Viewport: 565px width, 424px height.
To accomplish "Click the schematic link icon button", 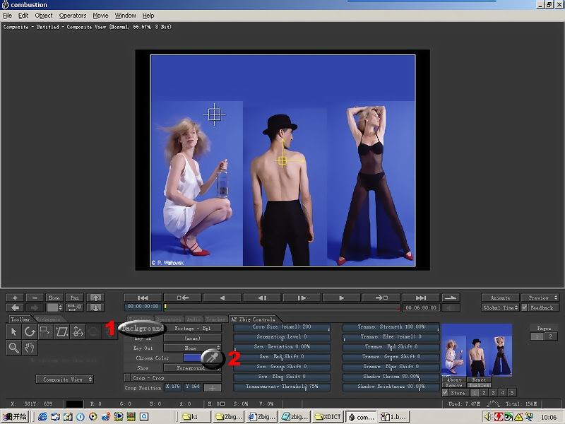I will [74, 307].
